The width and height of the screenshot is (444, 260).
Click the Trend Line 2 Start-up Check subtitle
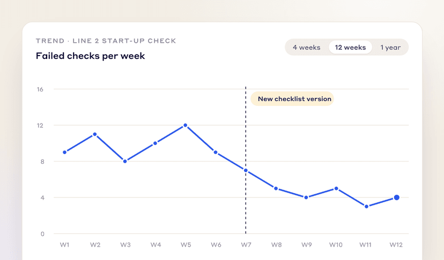pyautogui.click(x=106, y=41)
